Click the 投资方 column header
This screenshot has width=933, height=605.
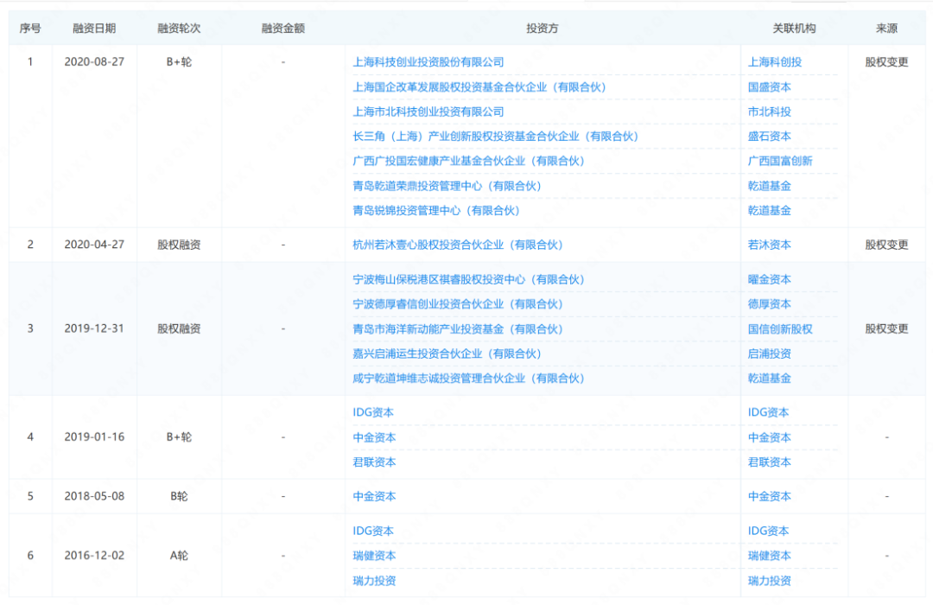542,28
